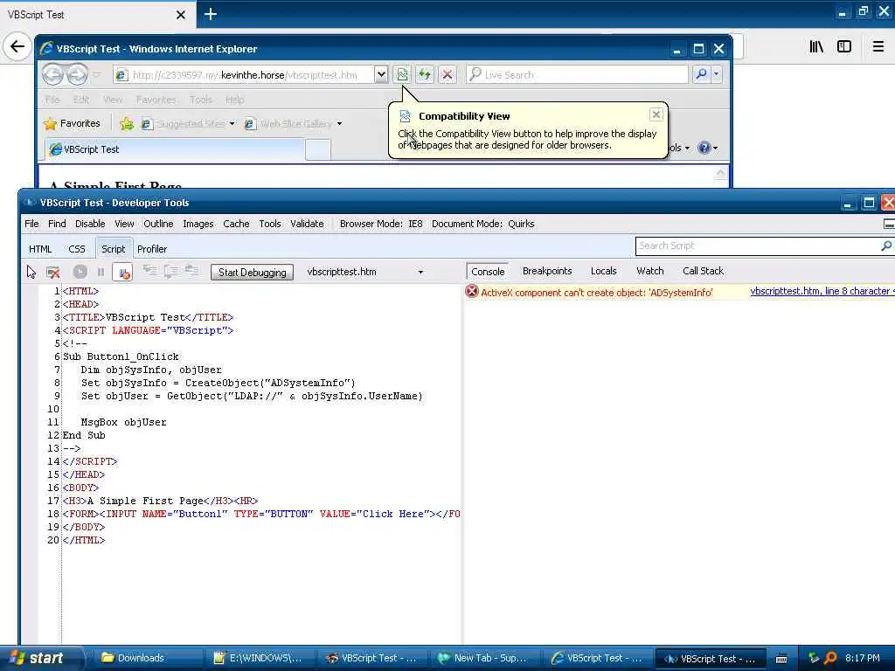Open the Find menu
The height and width of the screenshot is (671, 895).
tap(57, 224)
